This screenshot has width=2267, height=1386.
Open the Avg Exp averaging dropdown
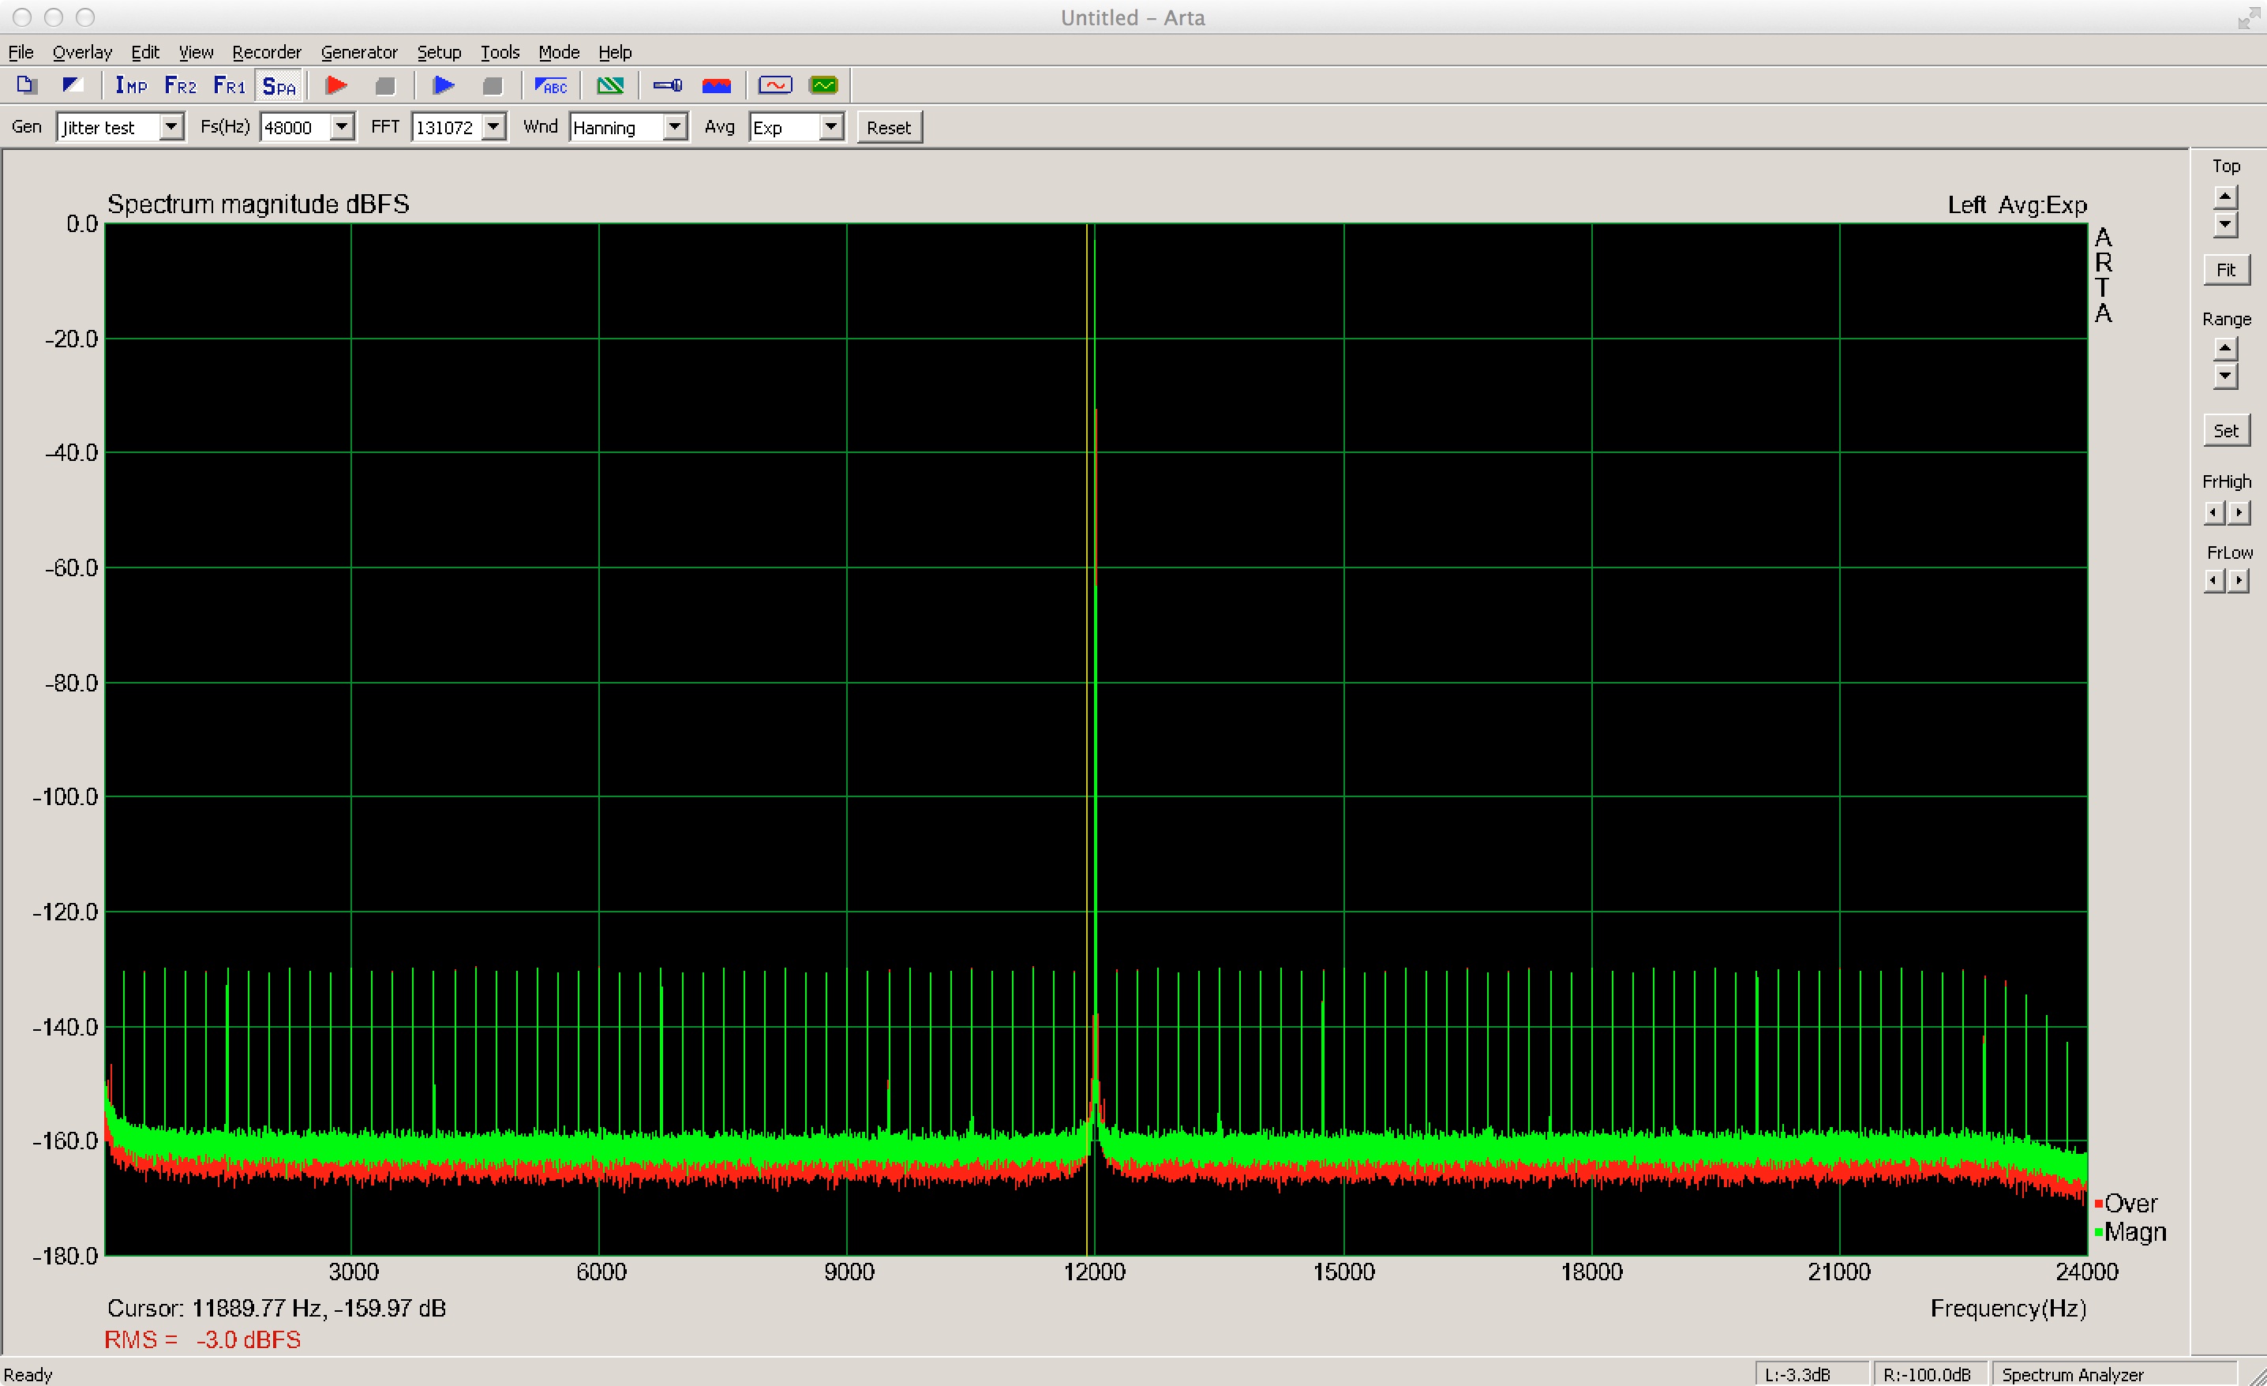click(832, 127)
